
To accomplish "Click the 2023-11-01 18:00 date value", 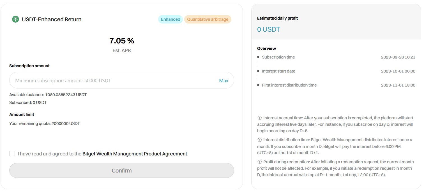I will point(398,85).
